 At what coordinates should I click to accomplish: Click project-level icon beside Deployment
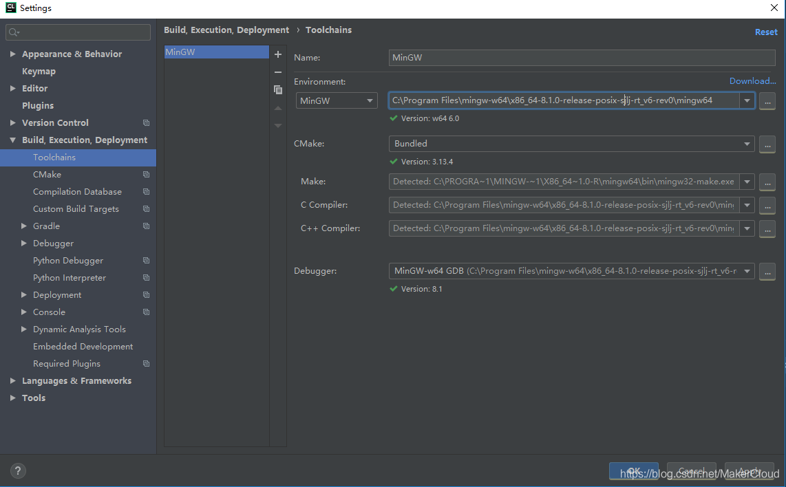coord(147,294)
